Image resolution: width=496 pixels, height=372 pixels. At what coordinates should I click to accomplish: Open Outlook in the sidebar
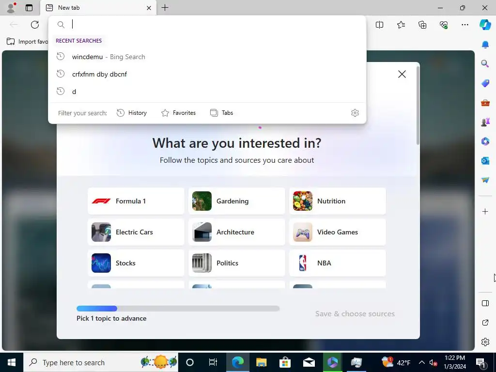coord(485,161)
